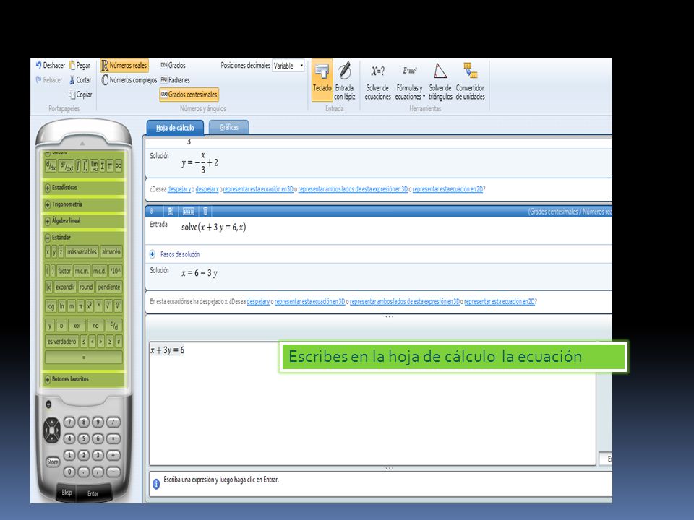694x520 pixels.
Task: Click 'despejar y' link under x = 6 − 3y
Action: pos(258,302)
